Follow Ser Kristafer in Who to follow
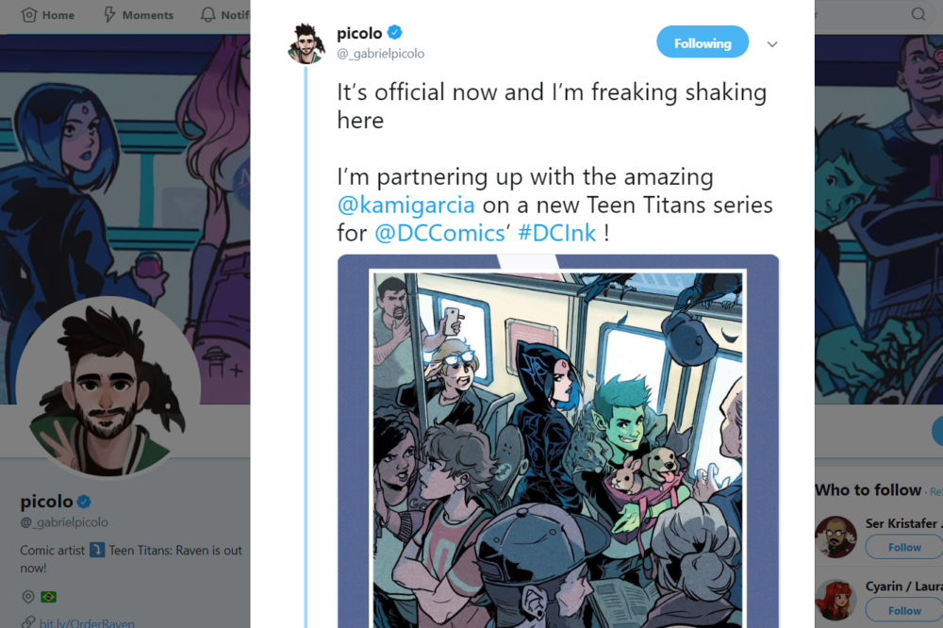This screenshot has height=628, width=943. tap(904, 548)
